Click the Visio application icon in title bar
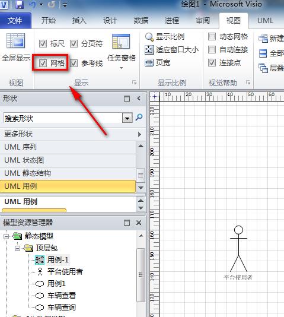 [x=4, y=4]
